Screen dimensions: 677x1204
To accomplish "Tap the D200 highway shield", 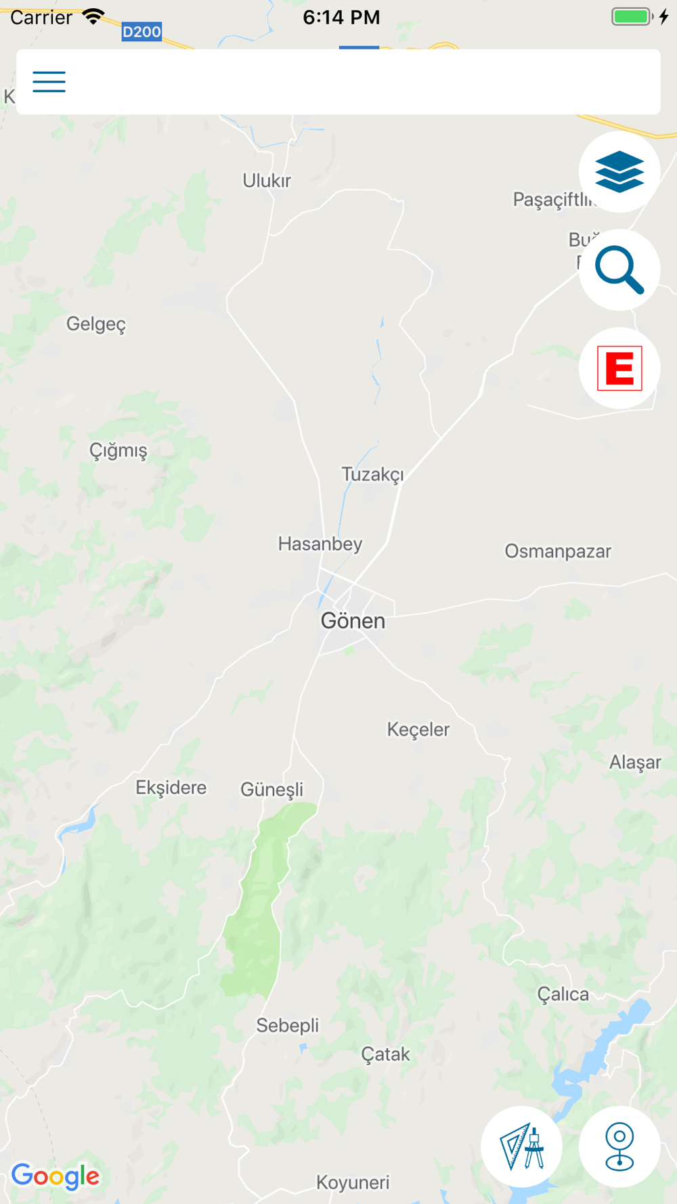I will click(x=141, y=31).
